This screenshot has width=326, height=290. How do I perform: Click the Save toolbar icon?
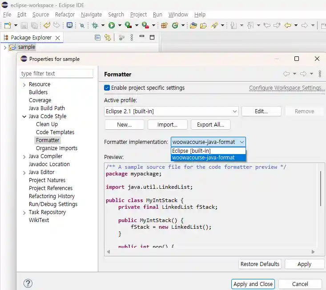click(x=24, y=25)
